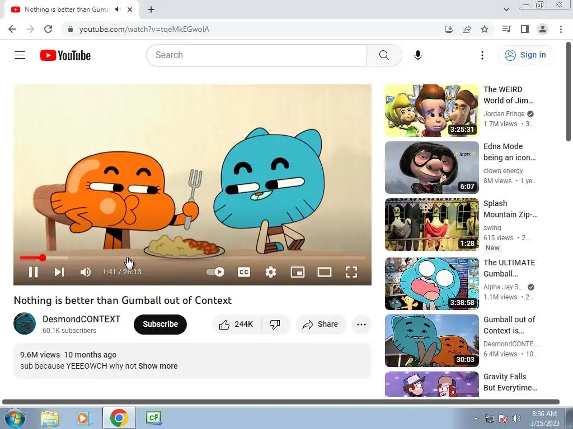573x429 pixels.
Task: Click Jordan Fringe channel name
Action: [504, 114]
